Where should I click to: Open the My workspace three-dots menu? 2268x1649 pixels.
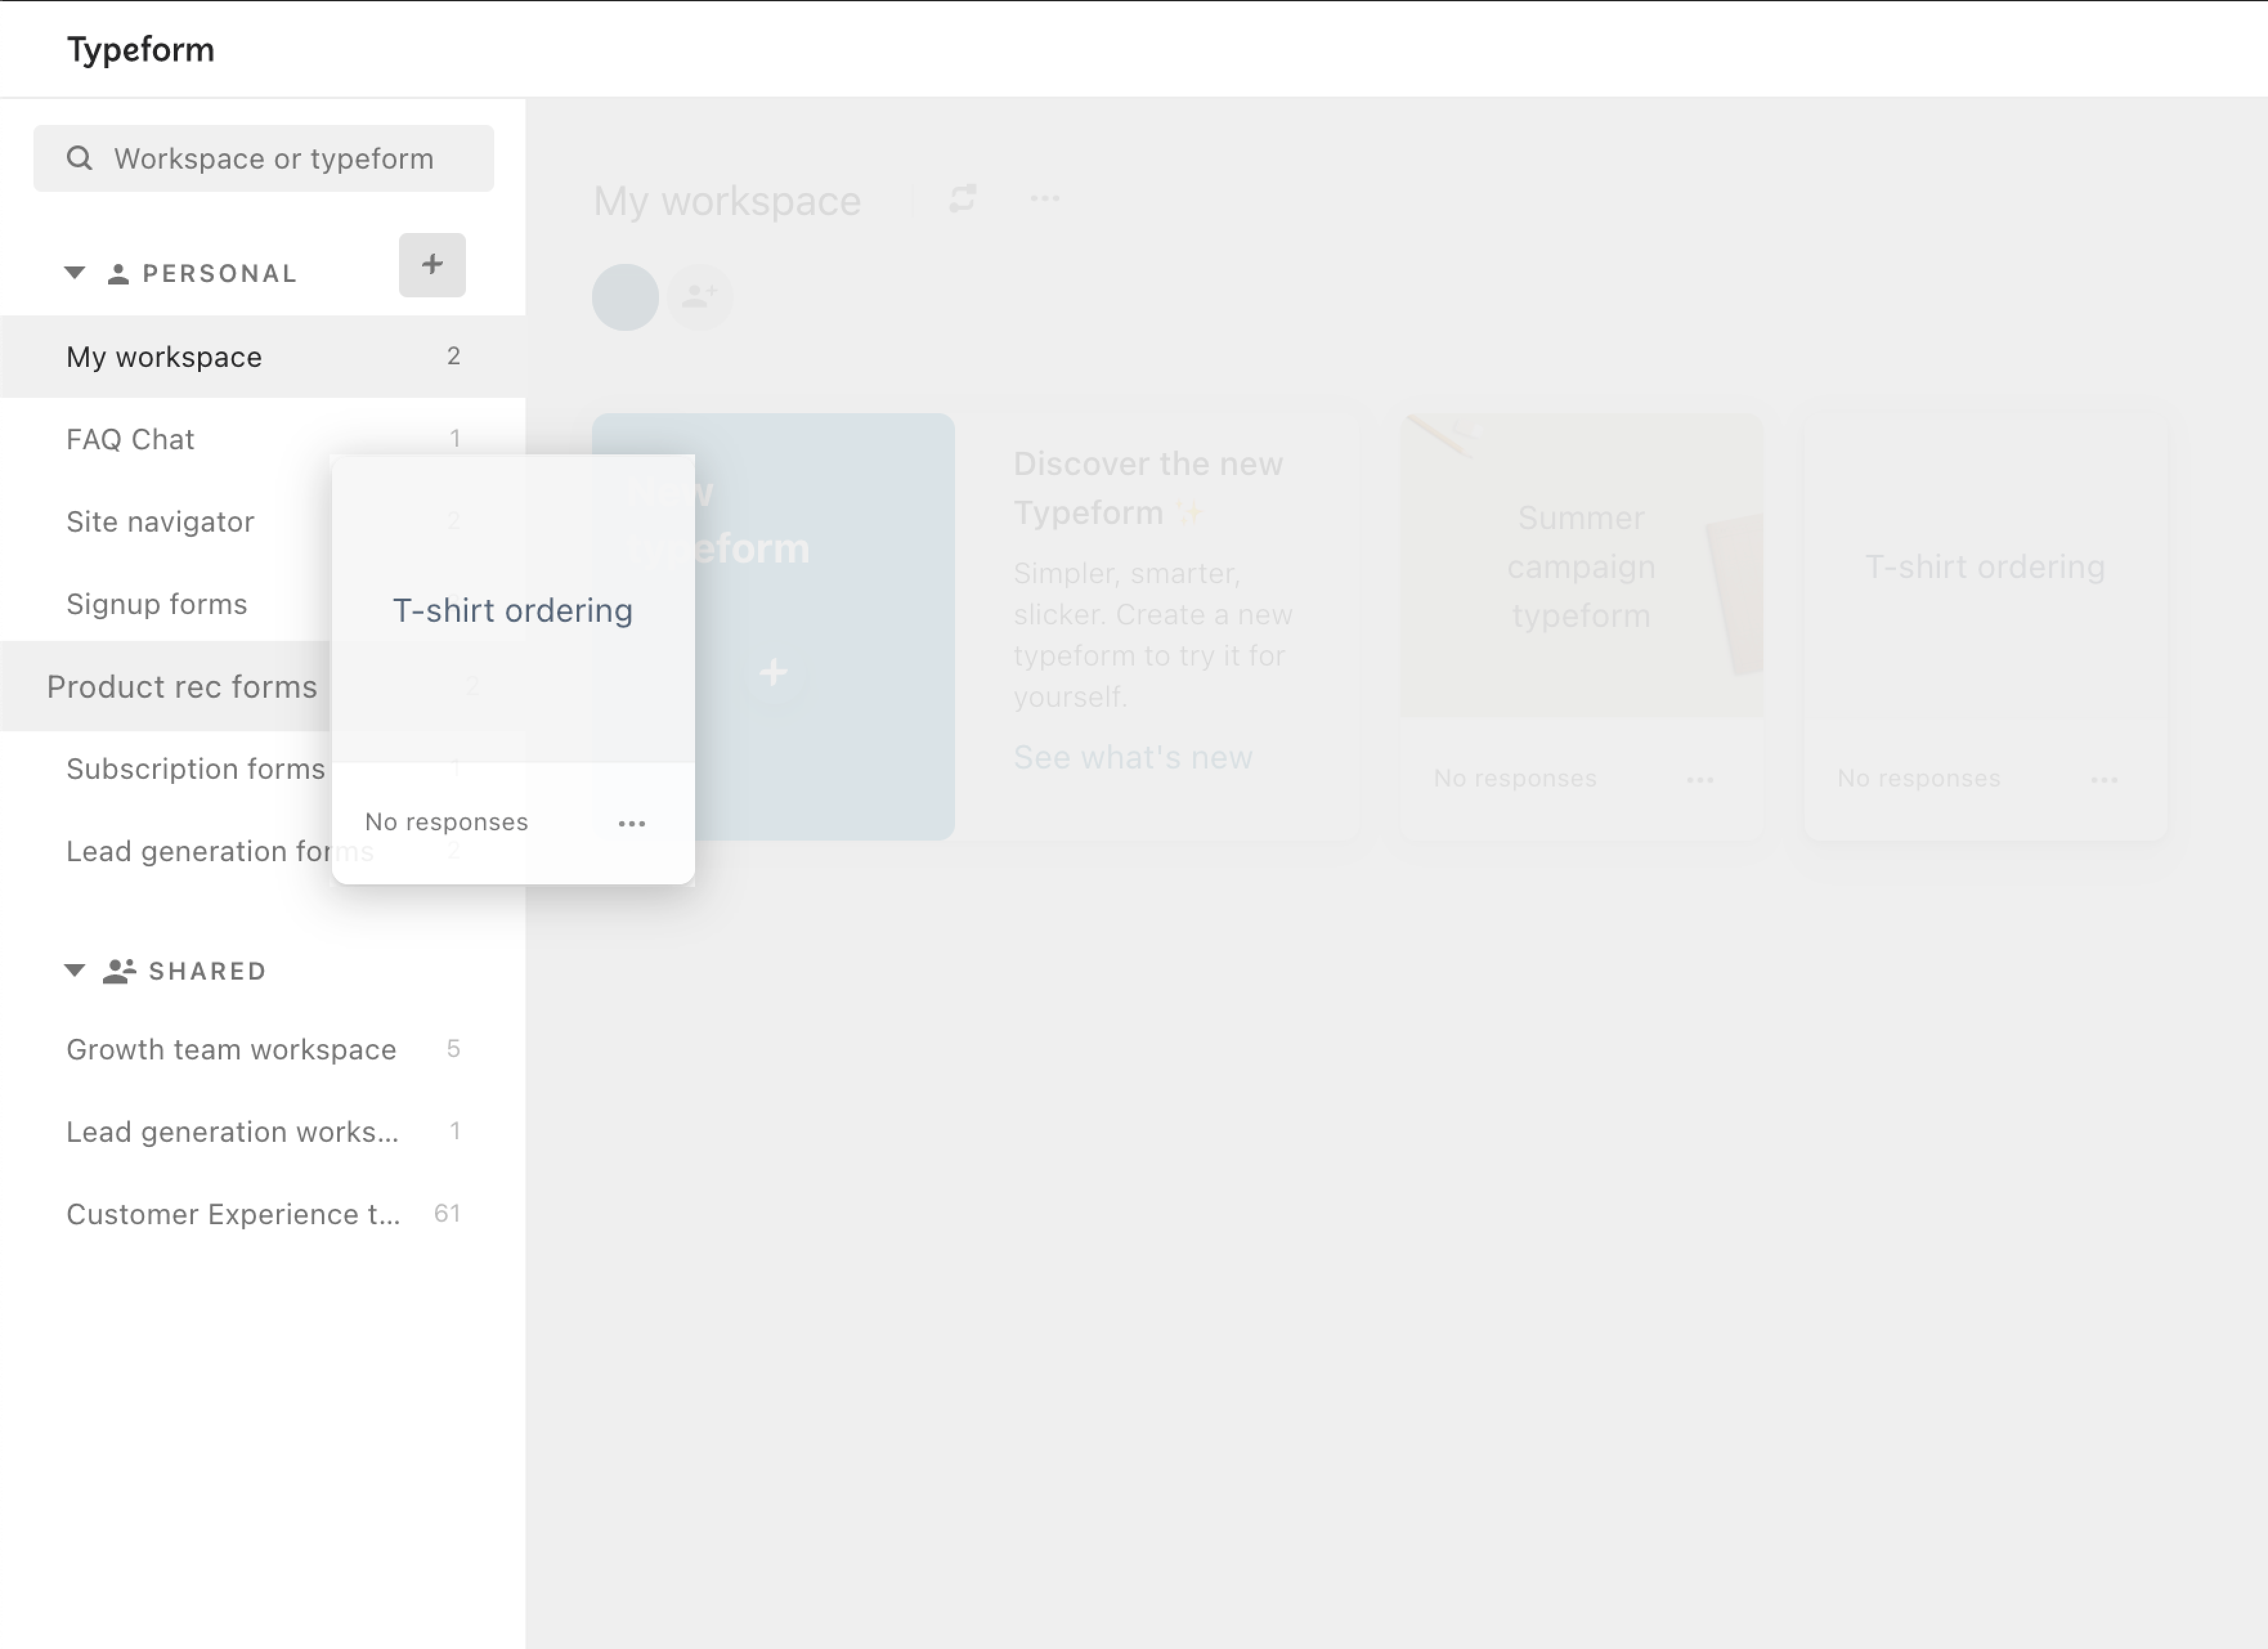(x=1045, y=198)
